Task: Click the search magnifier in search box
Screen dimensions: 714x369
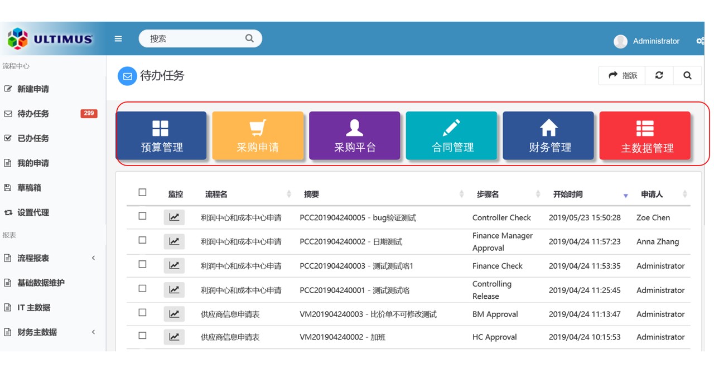Action: tap(249, 38)
